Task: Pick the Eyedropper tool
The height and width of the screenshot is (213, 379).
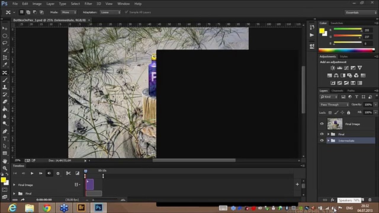Action: click(x=5, y=65)
